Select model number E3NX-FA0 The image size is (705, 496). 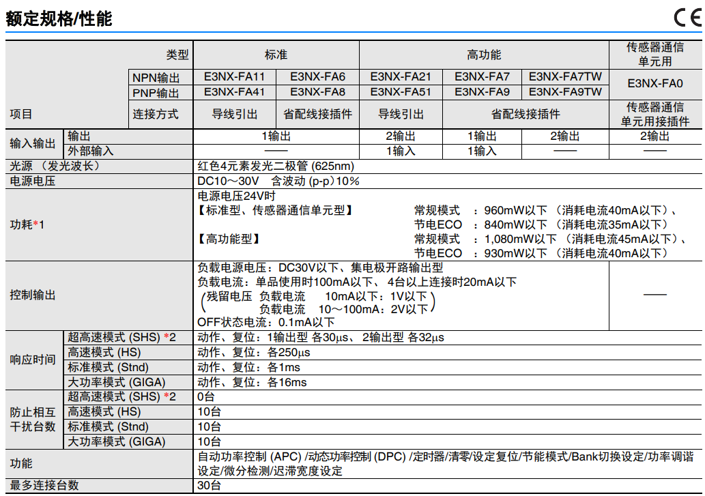coord(655,83)
